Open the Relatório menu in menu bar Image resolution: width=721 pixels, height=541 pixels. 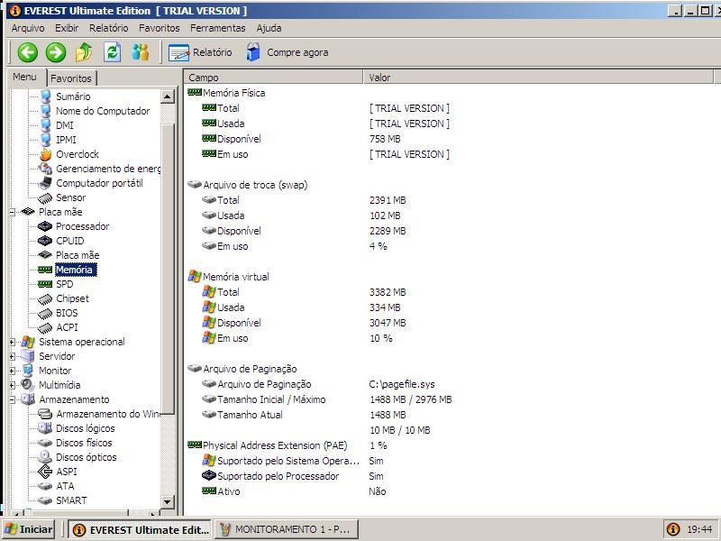pyautogui.click(x=108, y=28)
